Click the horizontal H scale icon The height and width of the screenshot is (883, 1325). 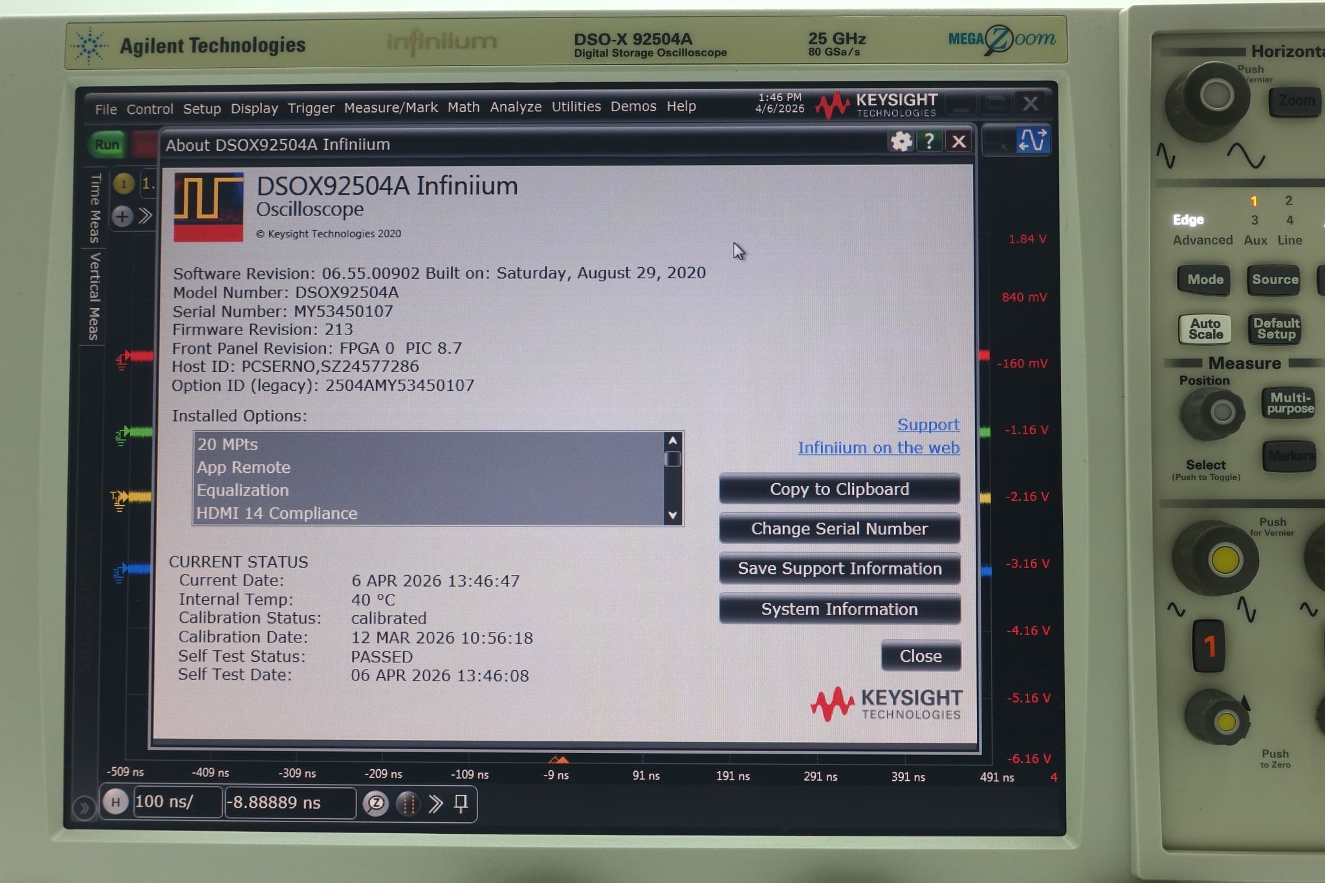pos(115,803)
